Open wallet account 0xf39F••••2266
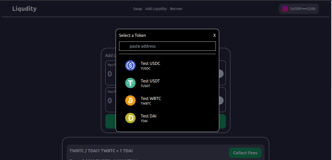This screenshot has height=160, width=332. pyautogui.click(x=299, y=9)
